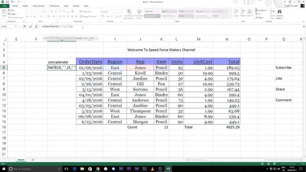Open the Insert Function fx dialog
The width and height of the screenshot is (306, 172).
click(x=36, y=27)
